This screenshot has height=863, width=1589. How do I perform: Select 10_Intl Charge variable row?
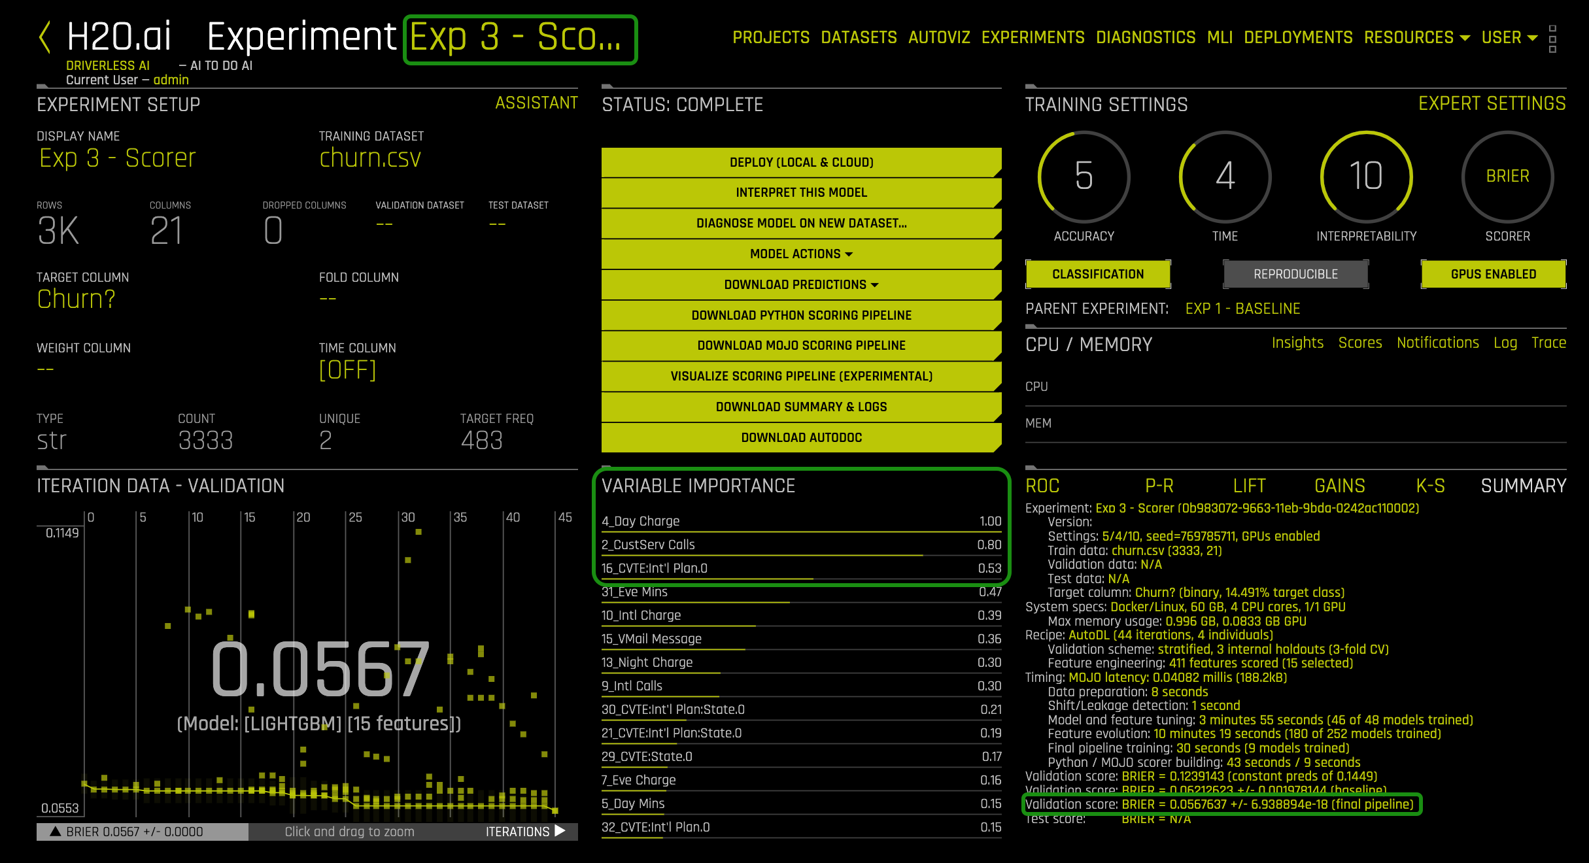801,615
